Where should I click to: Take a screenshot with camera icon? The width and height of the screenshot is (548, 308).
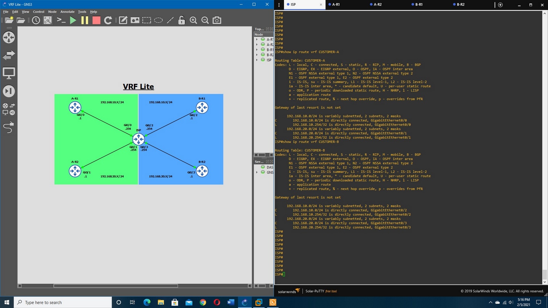[x=217, y=21]
